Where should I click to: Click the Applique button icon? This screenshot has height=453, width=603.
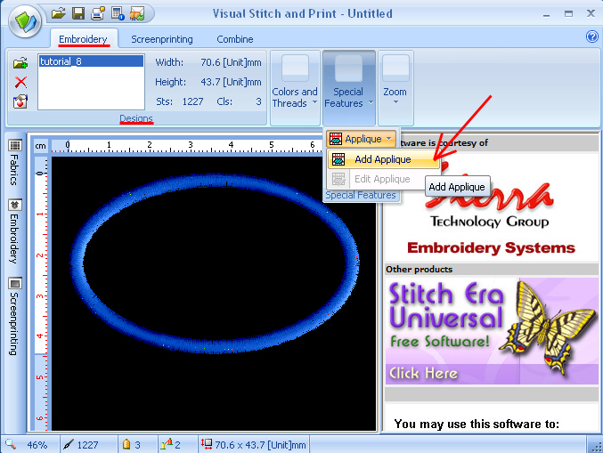pyautogui.click(x=336, y=139)
